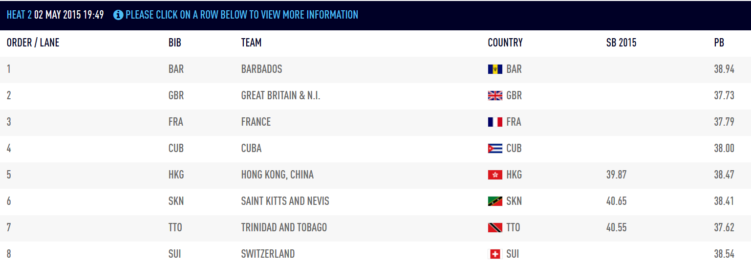
Task: Select the CUB bib entry
Action: pyautogui.click(x=176, y=148)
